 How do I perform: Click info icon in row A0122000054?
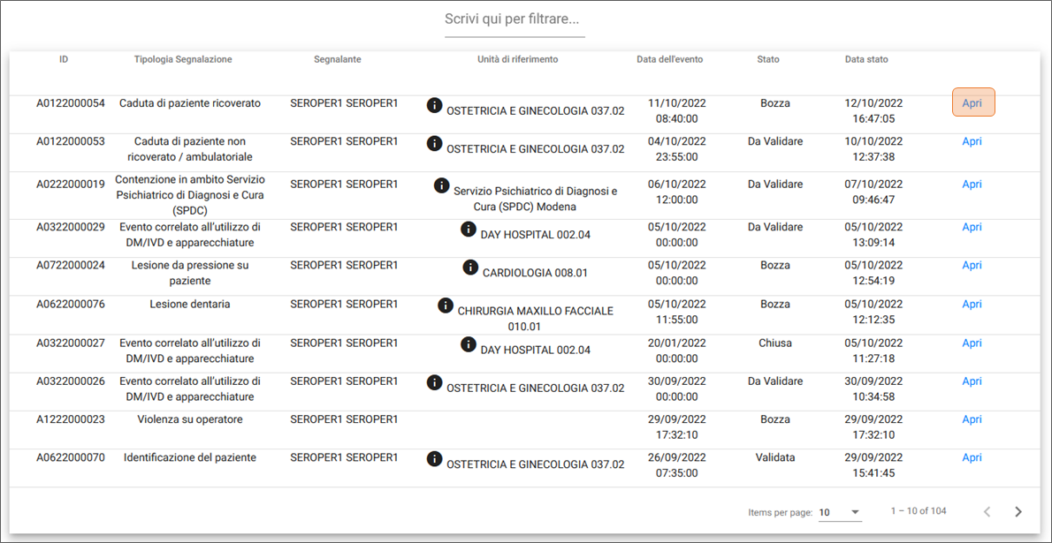click(x=434, y=105)
